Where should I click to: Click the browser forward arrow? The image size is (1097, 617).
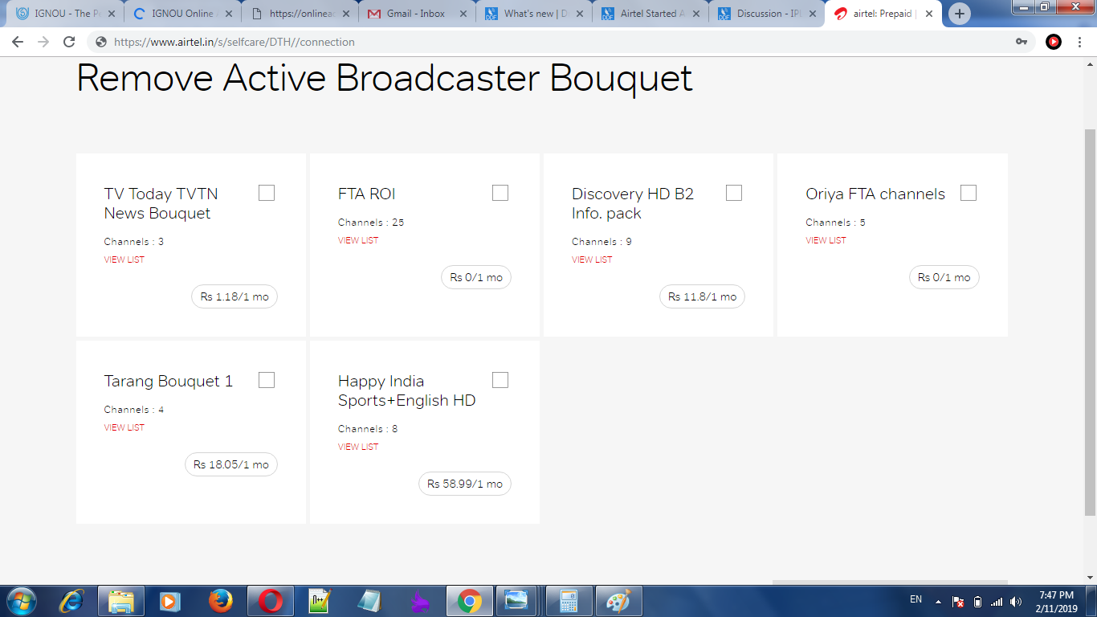click(43, 42)
